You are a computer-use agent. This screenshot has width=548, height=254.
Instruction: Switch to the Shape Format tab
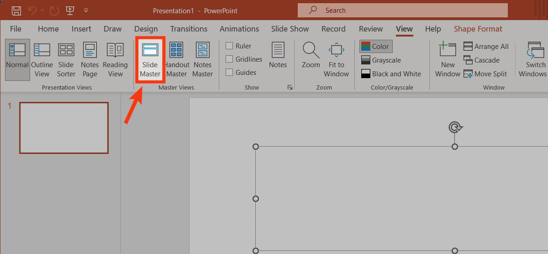pyautogui.click(x=478, y=29)
